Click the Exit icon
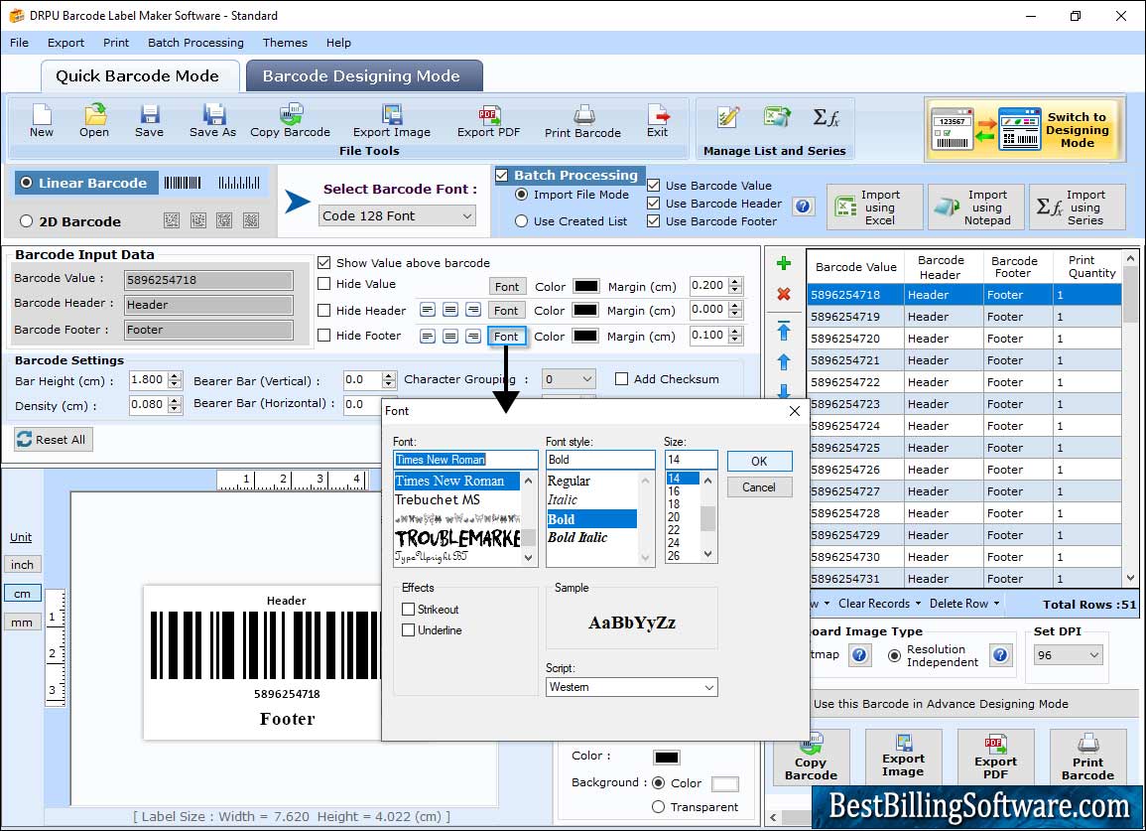 658,121
